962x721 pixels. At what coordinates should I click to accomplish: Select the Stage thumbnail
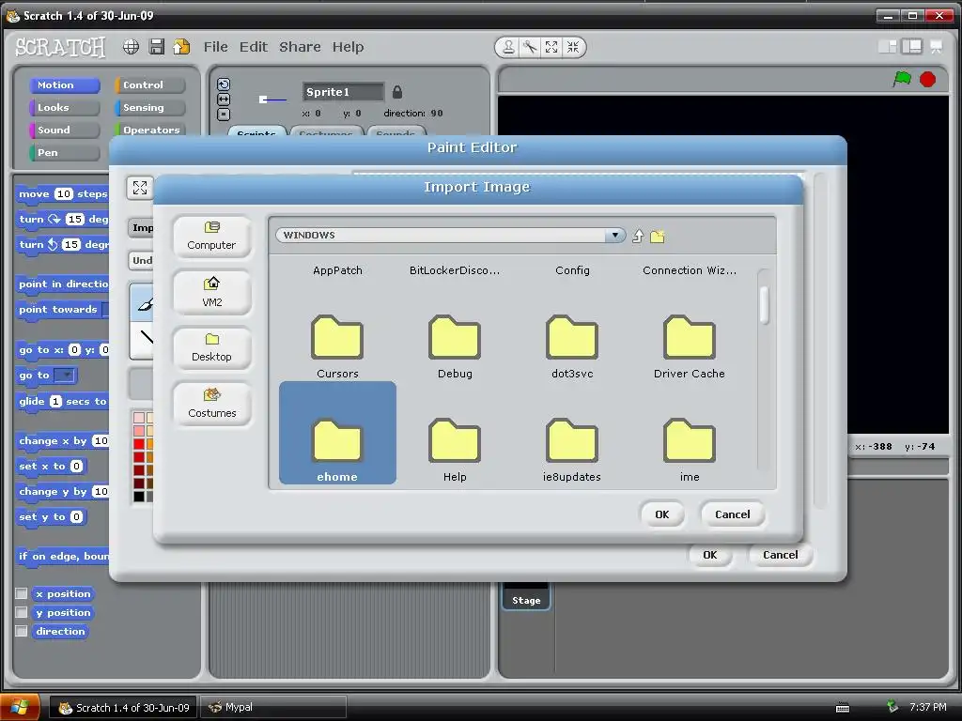(x=526, y=595)
